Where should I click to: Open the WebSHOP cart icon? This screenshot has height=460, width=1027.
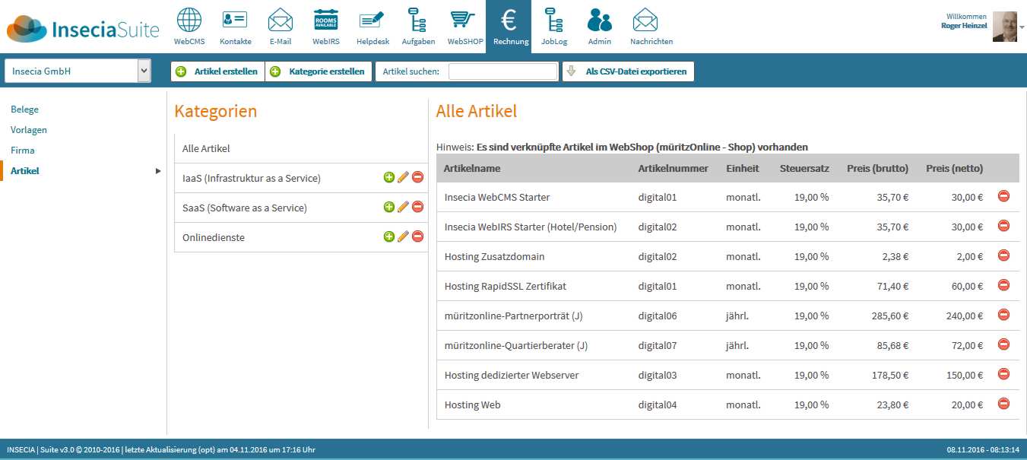tap(464, 21)
